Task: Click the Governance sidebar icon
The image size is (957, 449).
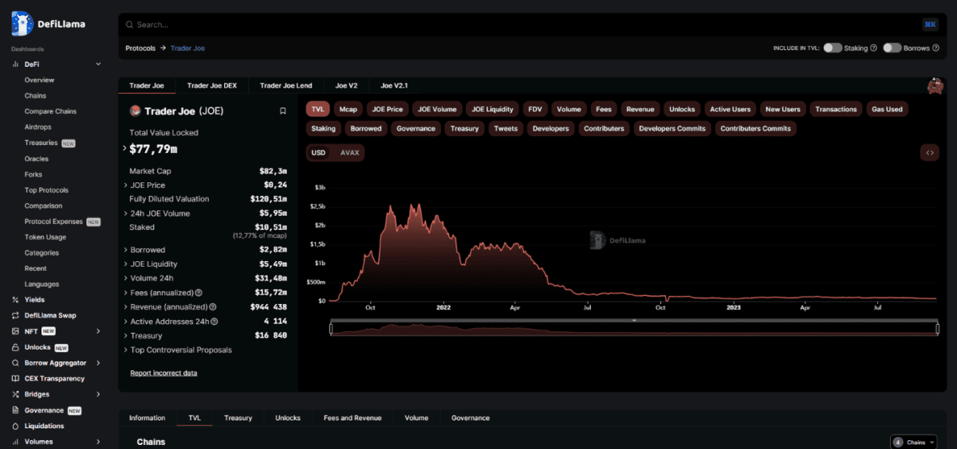Action: point(16,410)
